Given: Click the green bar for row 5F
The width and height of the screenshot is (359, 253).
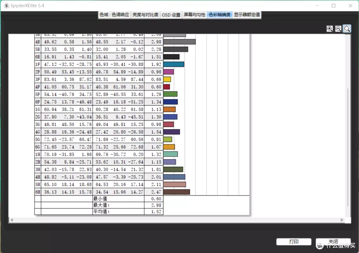Looking at the screenshot, I should (170, 94).
